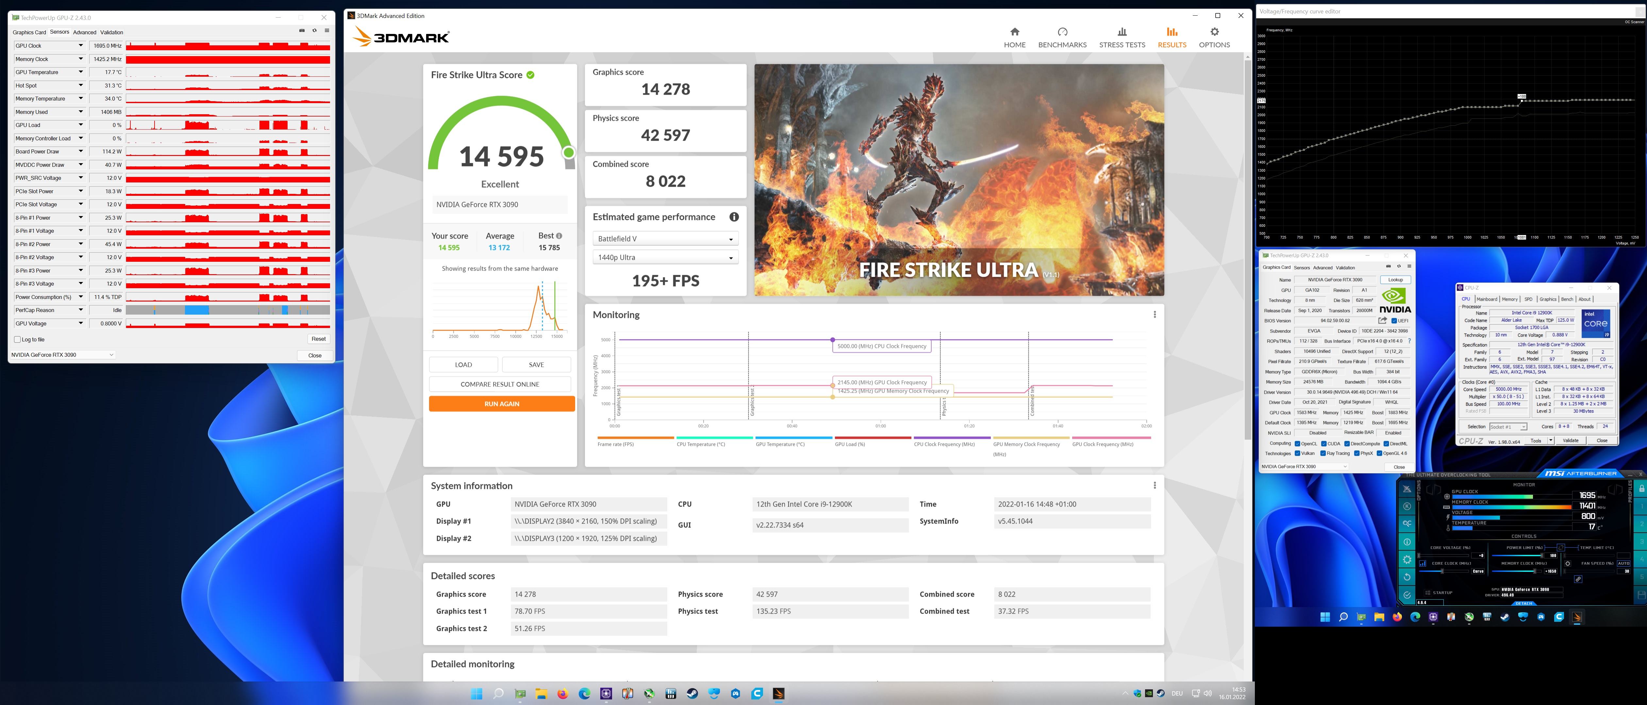Image resolution: width=1647 pixels, height=705 pixels.
Task: Switch to the Advanced tab in GPU-Z Sensors window
Action: click(84, 32)
